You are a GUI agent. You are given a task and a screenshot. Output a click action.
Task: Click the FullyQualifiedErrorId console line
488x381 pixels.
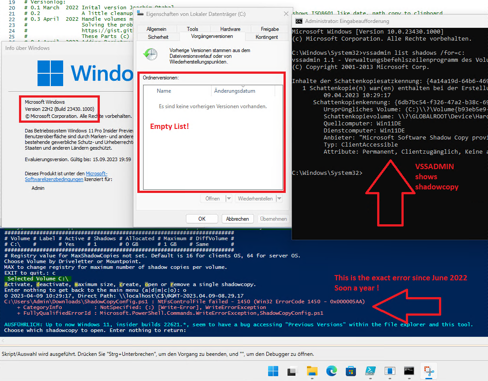[x=170, y=313]
